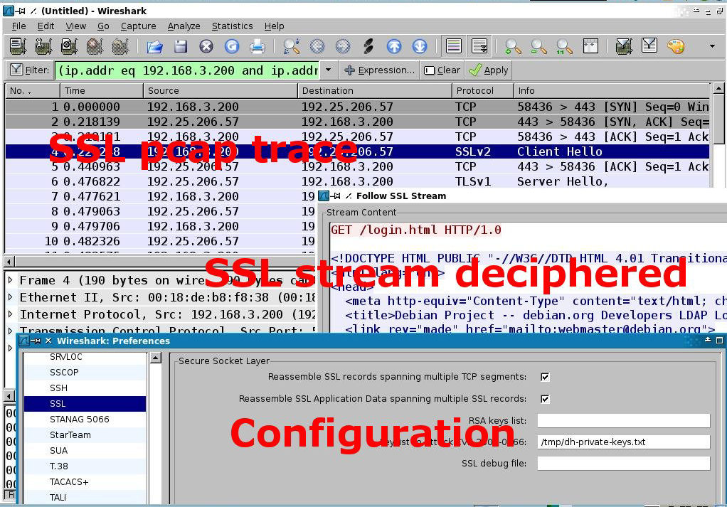Toggle packet list colorize button
The image size is (727, 507).
(453, 46)
